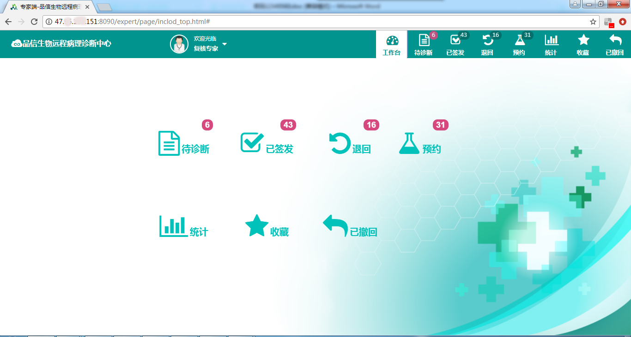The width and height of the screenshot is (631, 337).
Task: Open 已签发 in top navigation bar
Action: tap(455, 45)
